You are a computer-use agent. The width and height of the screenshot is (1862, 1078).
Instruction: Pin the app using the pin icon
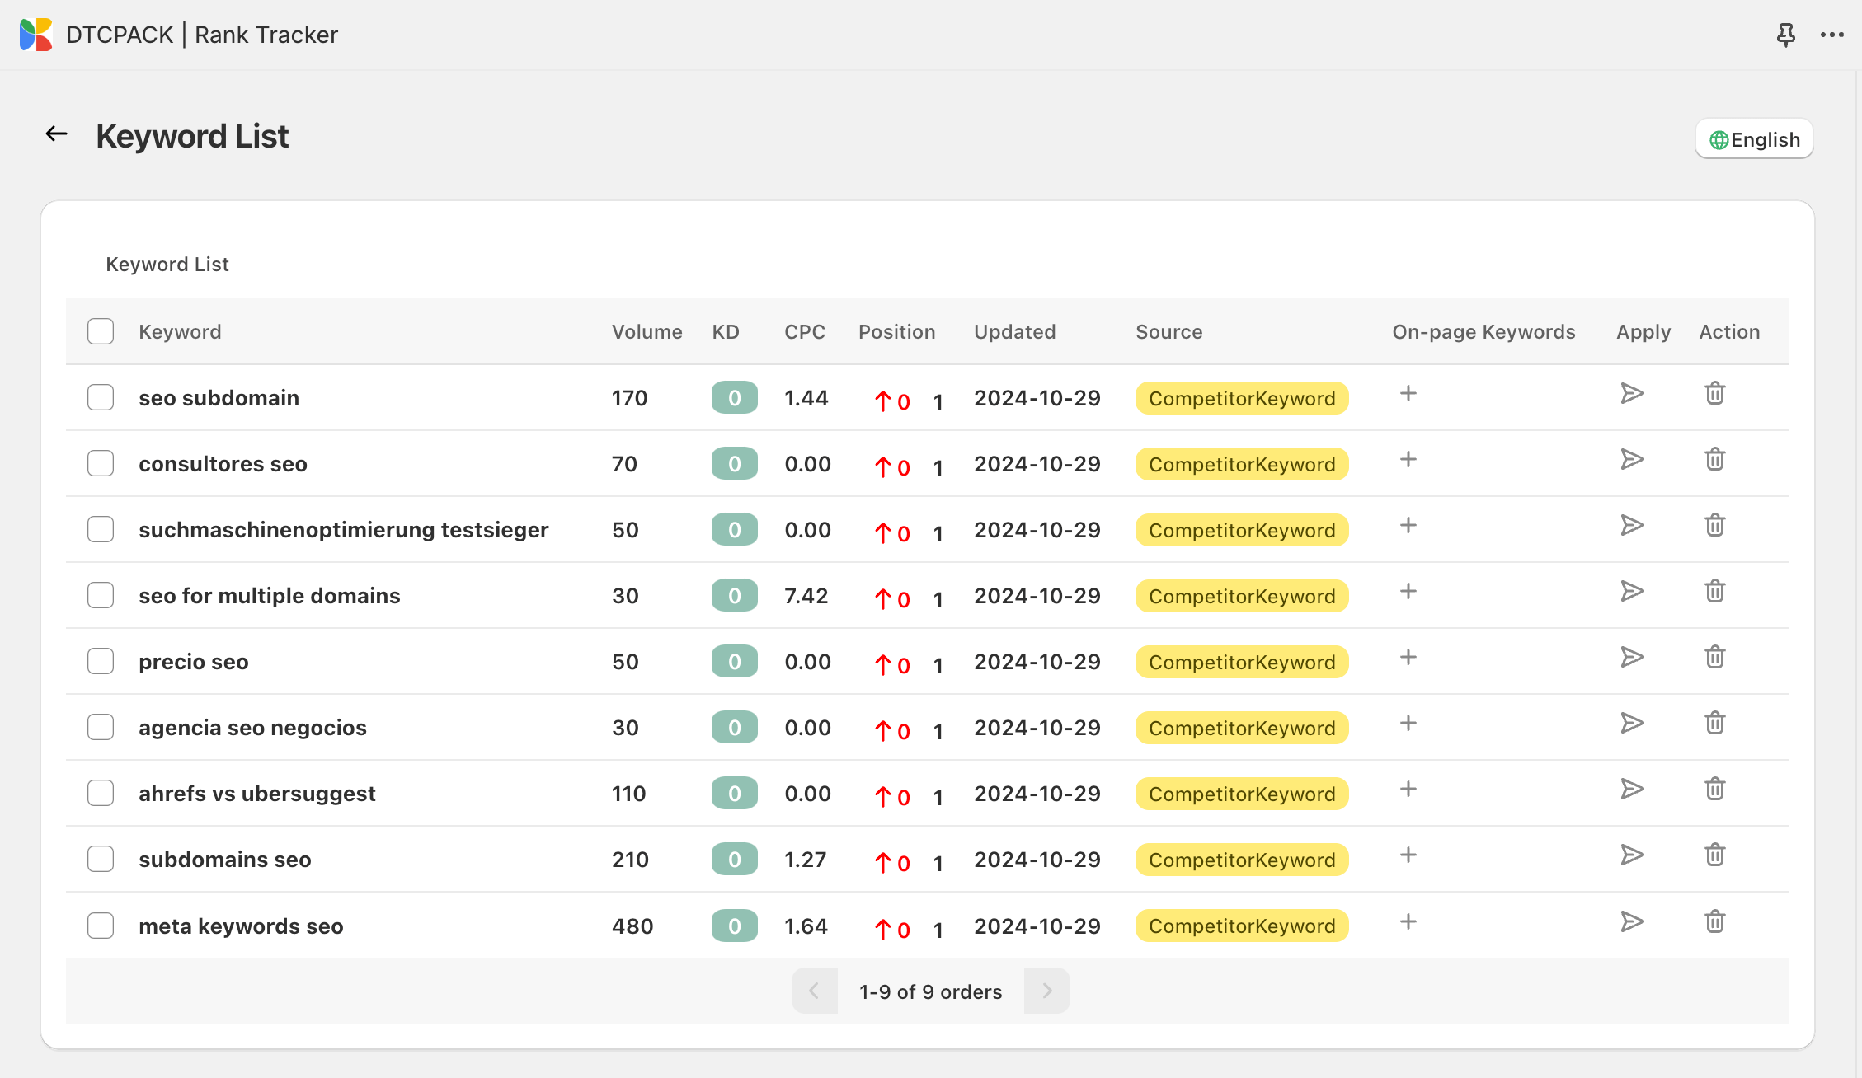(1785, 35)
